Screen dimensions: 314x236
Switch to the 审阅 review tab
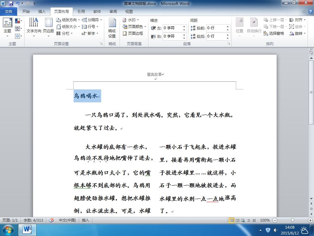click(x=113, y=12)
